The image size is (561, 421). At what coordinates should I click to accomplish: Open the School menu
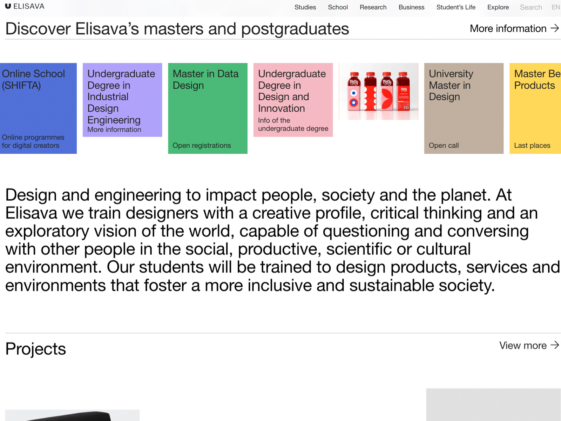click(338, 7)
